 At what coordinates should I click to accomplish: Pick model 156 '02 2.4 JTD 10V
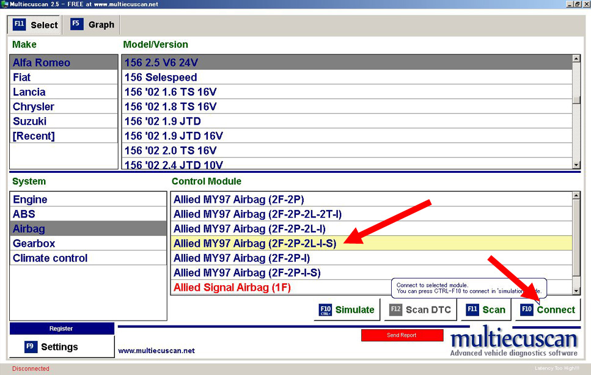coord(347,164)
